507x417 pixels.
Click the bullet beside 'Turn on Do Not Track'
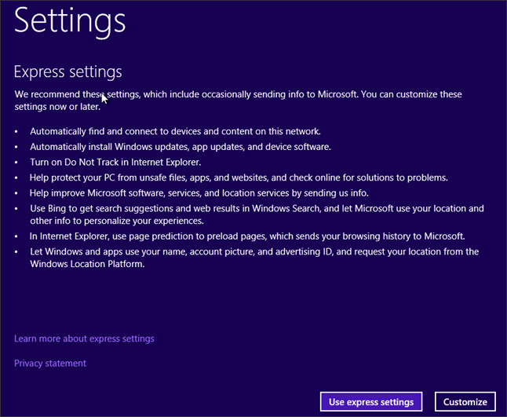tap(16, 162)
